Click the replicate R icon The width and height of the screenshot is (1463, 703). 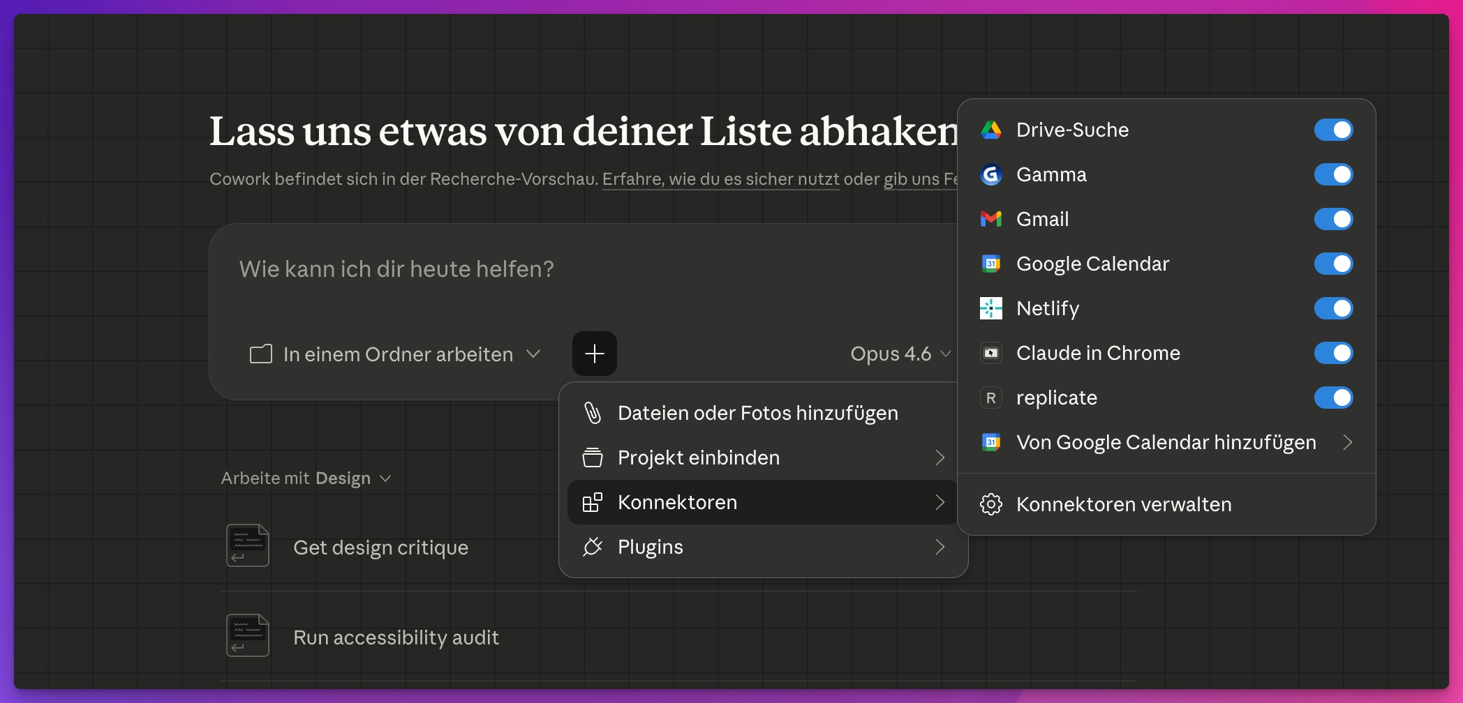991,398
